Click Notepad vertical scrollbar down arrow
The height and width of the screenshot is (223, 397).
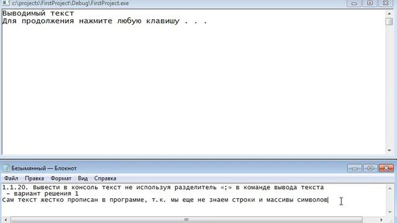pyautogui.click(x=390, y=212)
